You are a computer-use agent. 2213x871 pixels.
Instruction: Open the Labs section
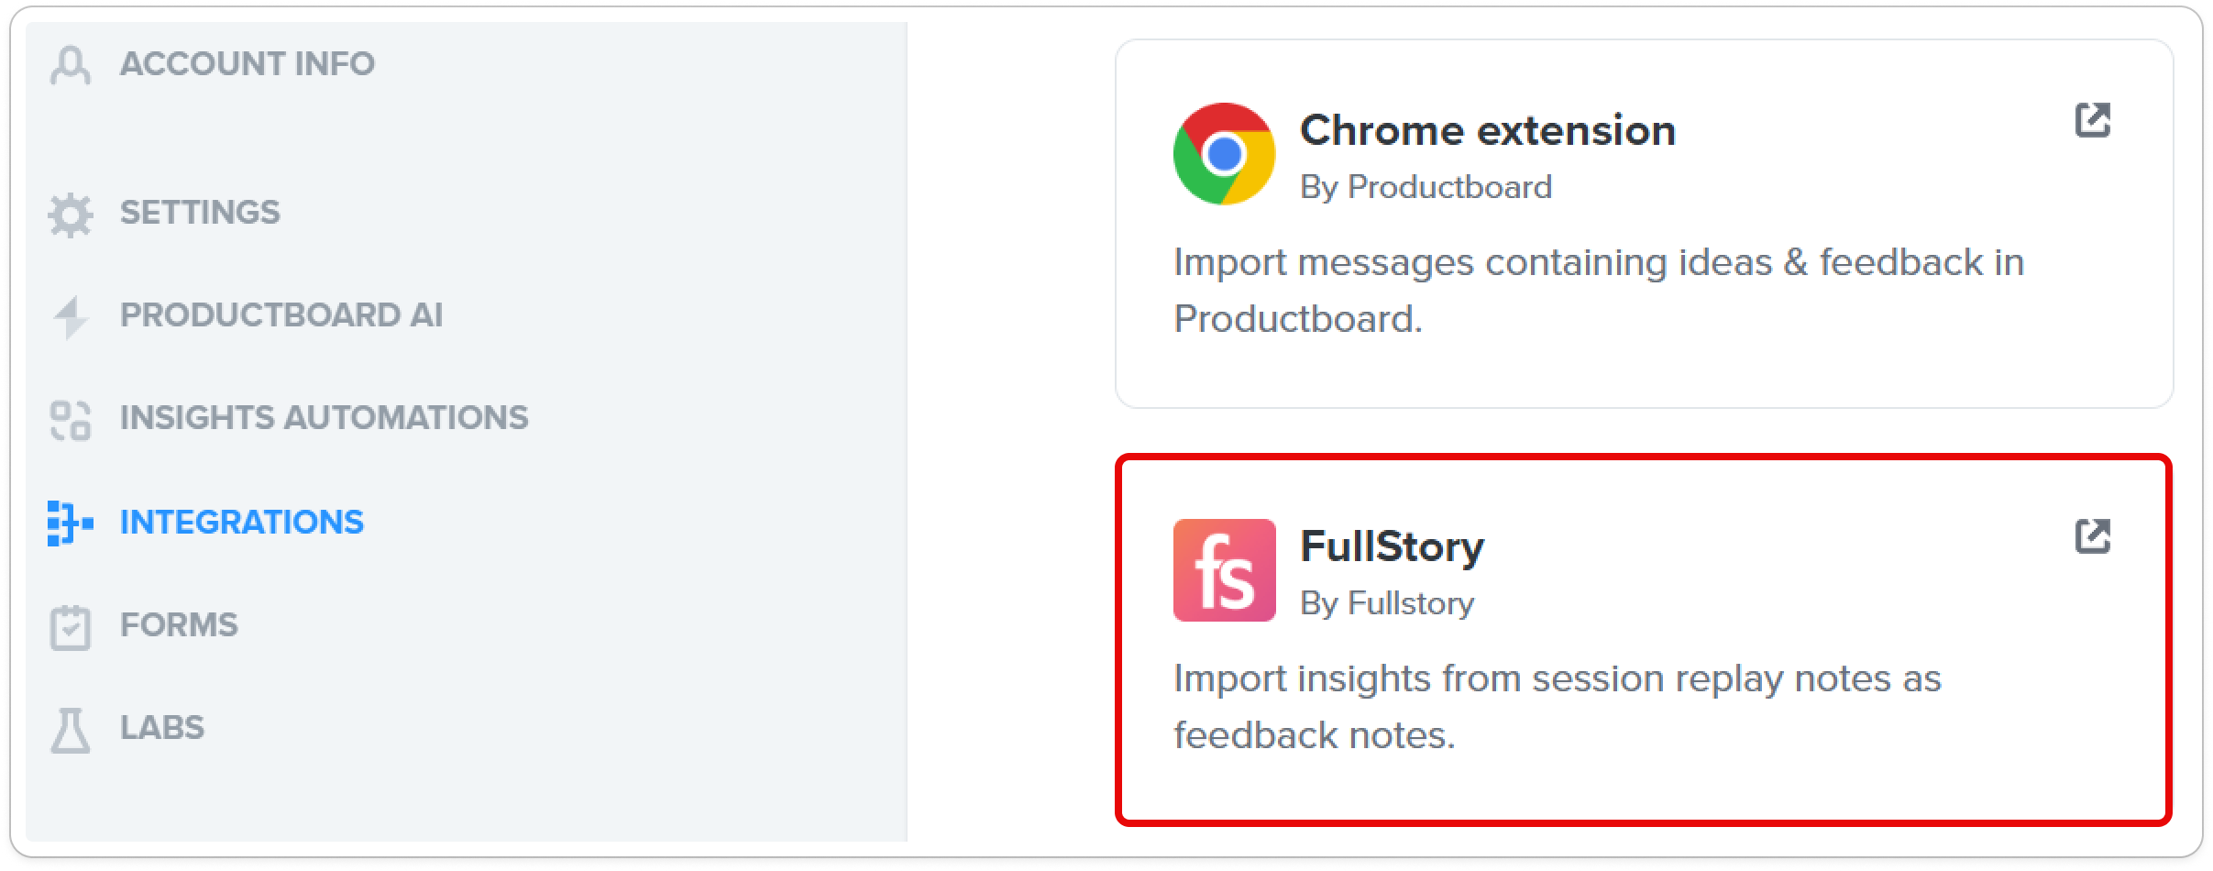(162, 728)
